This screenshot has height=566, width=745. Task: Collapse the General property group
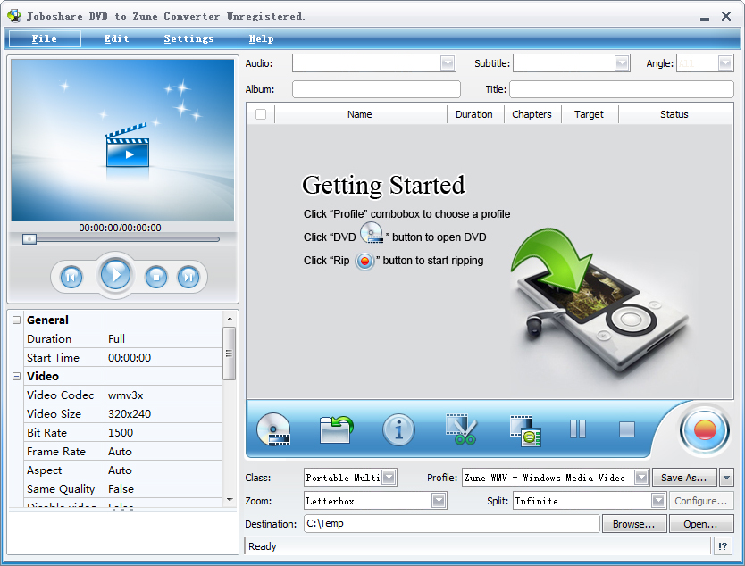click(x=16, y=320)
